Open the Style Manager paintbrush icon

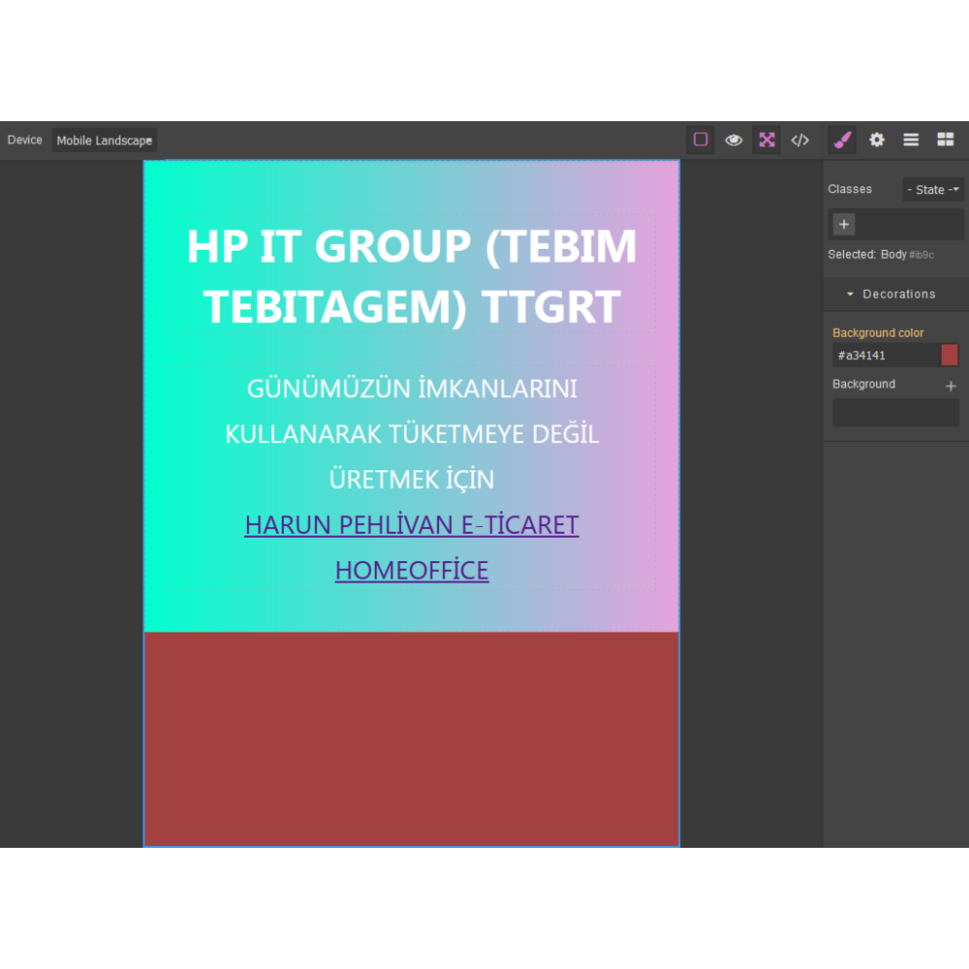coord(842,140)
